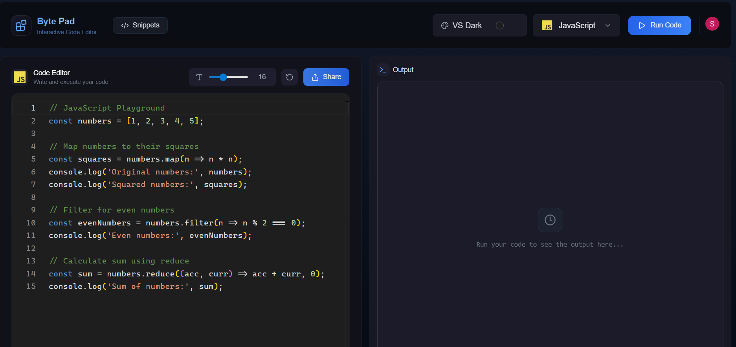Click the clock icon in output panel
This screenshot has width=736, height=347.
click(x=550, y=220)
